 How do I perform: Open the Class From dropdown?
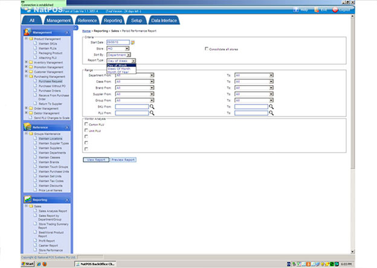click(x=135, y=81)
